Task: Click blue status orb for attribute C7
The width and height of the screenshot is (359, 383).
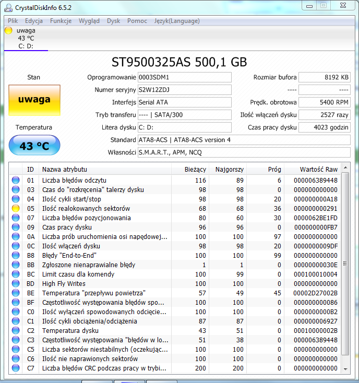Action: tap(16, 368)
